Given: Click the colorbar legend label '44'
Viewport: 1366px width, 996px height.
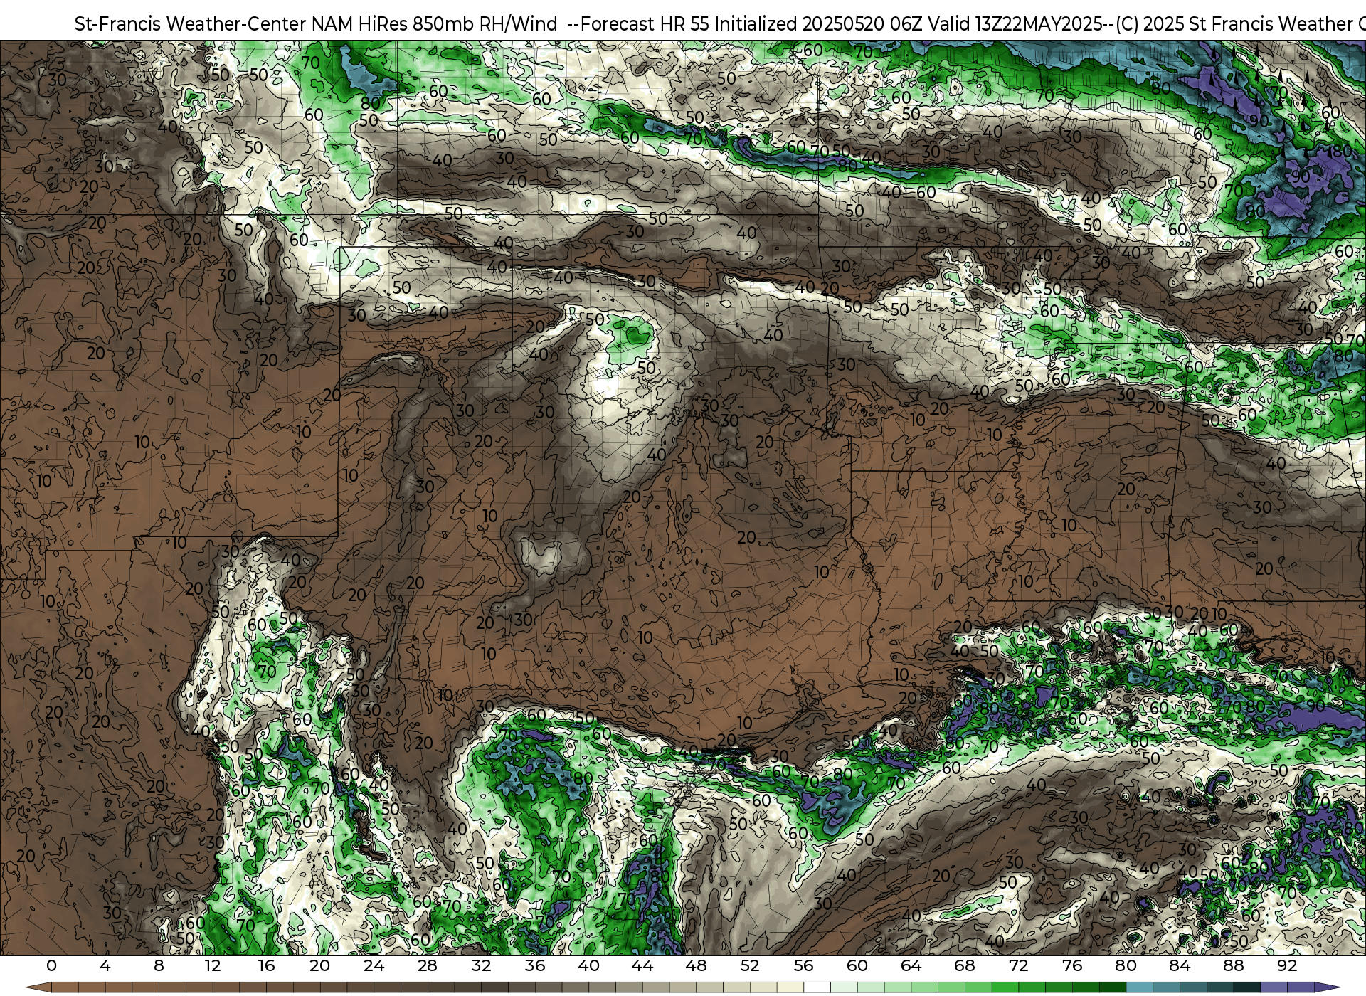Looking at the screenshot, I should pos(642,965).
